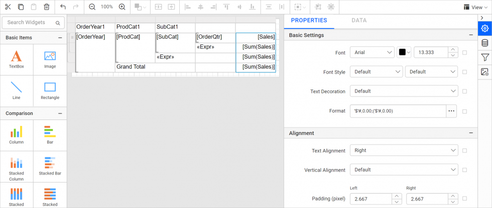Tick the checkbox beside Format
The height and width of the screenshot is (208, 492).
click(465, 111)
